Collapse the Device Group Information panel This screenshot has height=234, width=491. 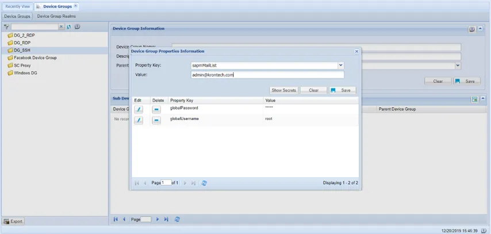[480, 29]
